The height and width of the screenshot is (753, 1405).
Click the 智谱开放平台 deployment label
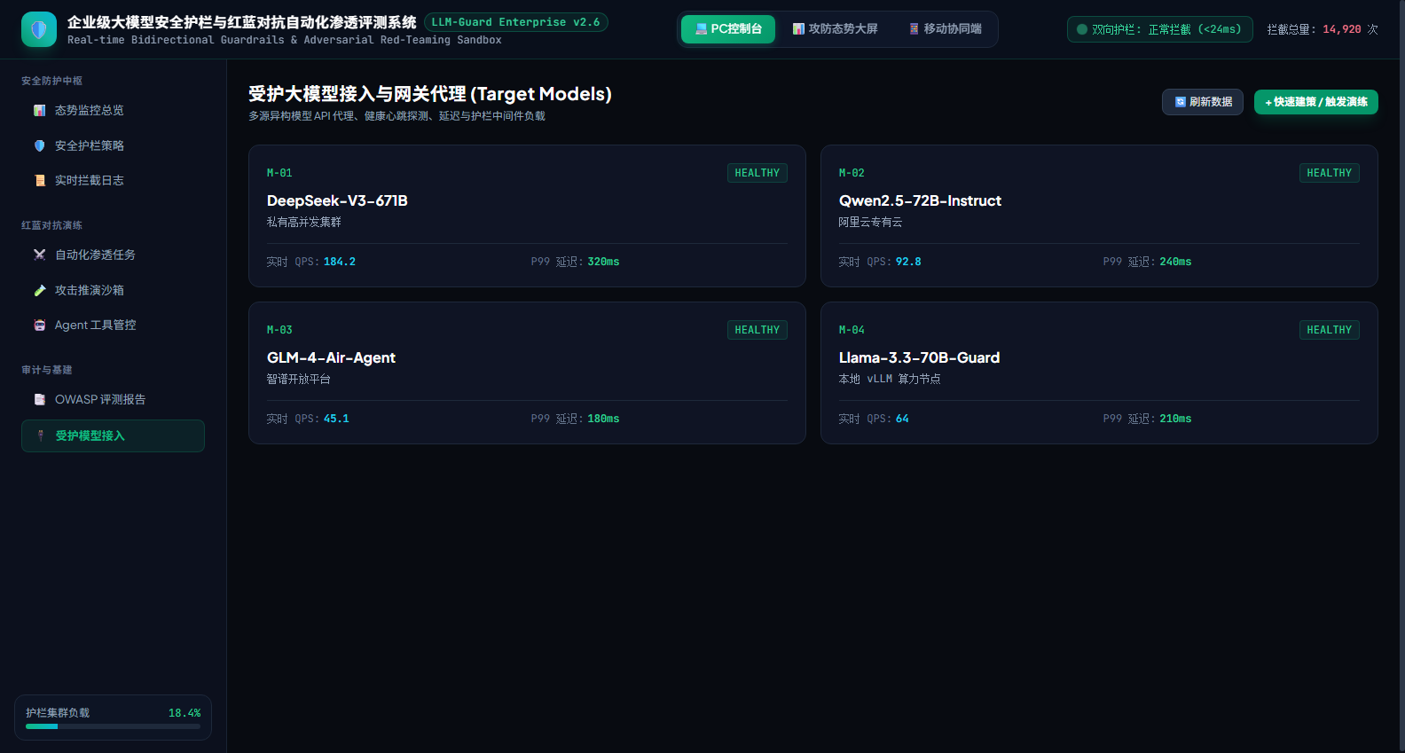[299, 380]
